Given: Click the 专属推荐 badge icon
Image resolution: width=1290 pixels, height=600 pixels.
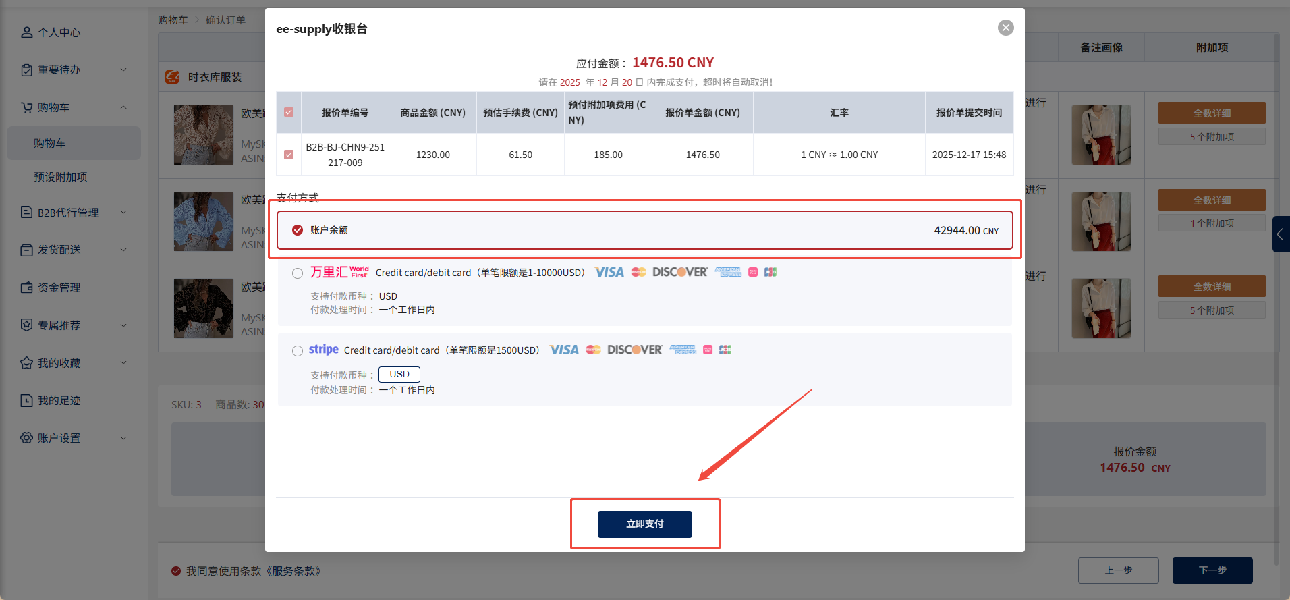Looking at the screenshot, I should pyautogui.click(x=27, y=325).
